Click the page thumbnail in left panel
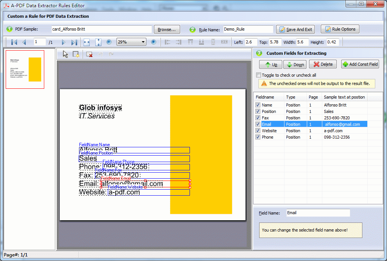Screen dimensions: 387x261 coord(25,69)
